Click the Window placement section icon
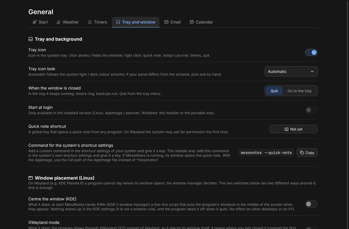The height and width of the screenshot is (229, 349). 30,178
